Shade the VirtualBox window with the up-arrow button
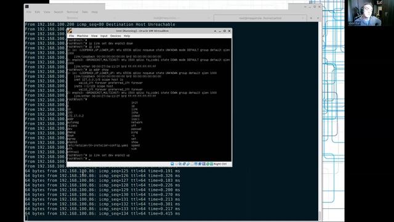Screen dimensions: 394x222 click(x=215, y=31)
